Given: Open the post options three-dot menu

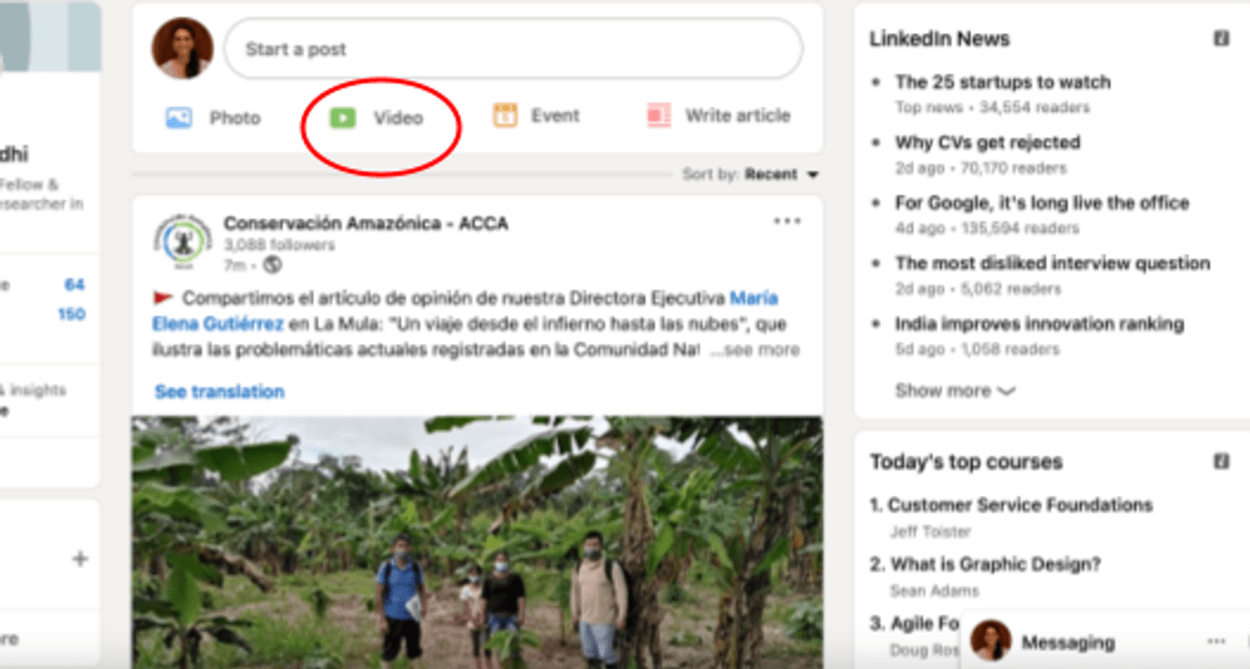Looking at the screenshot, I should (788, 221).
